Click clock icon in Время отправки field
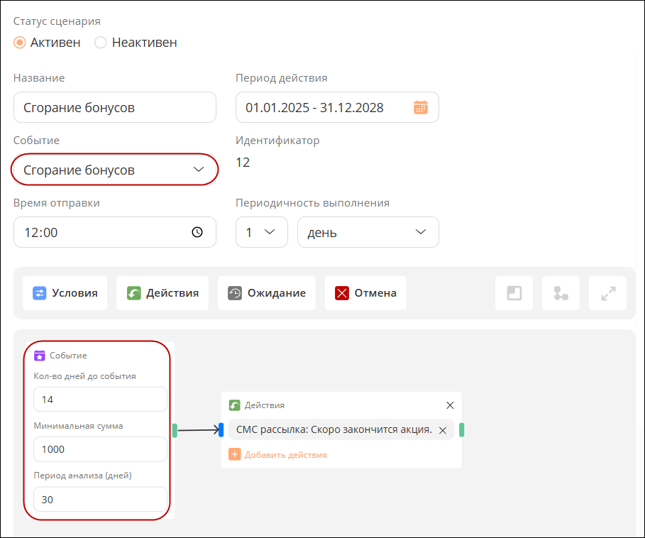The height and width of the screenshot is (538, 645). coord(197,232)
